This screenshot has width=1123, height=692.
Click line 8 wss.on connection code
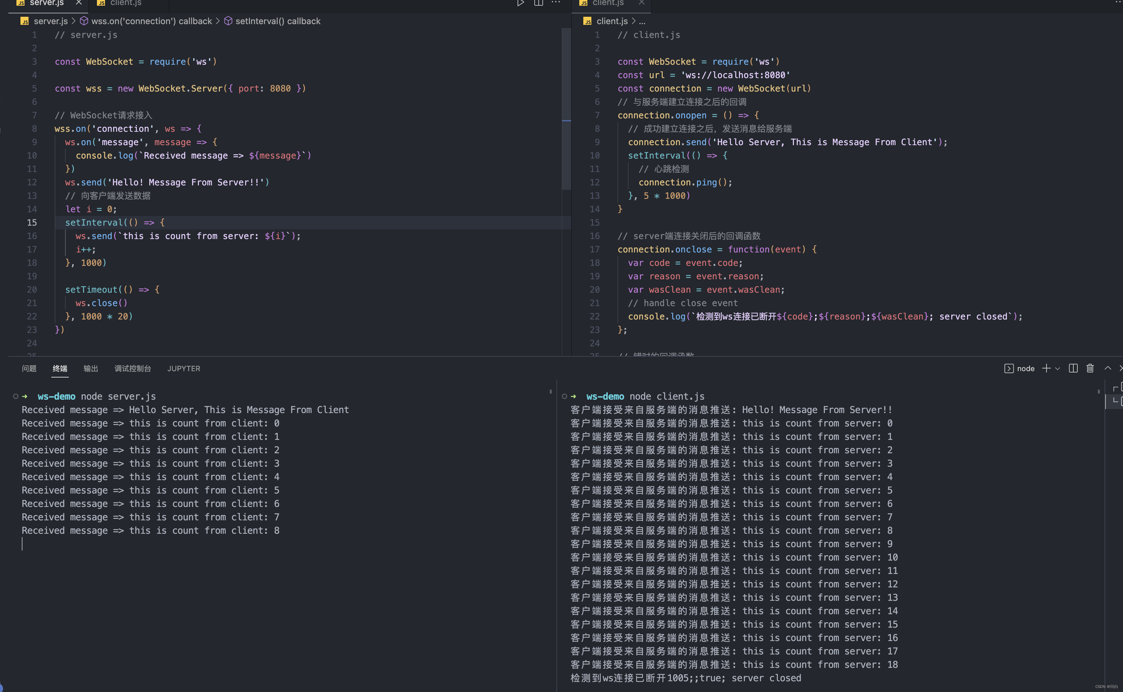click(x=128, y=129)
